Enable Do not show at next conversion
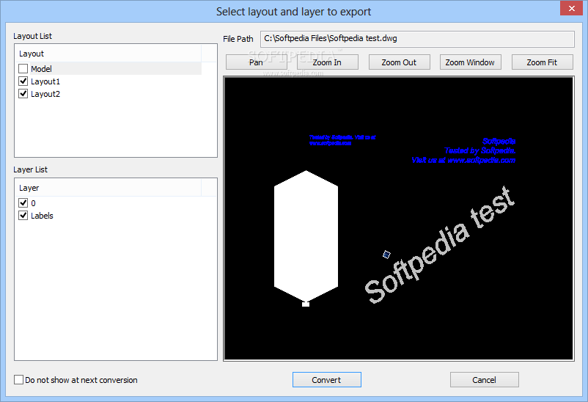The height and width of the screenshot is (402, 588). [19, 380]
